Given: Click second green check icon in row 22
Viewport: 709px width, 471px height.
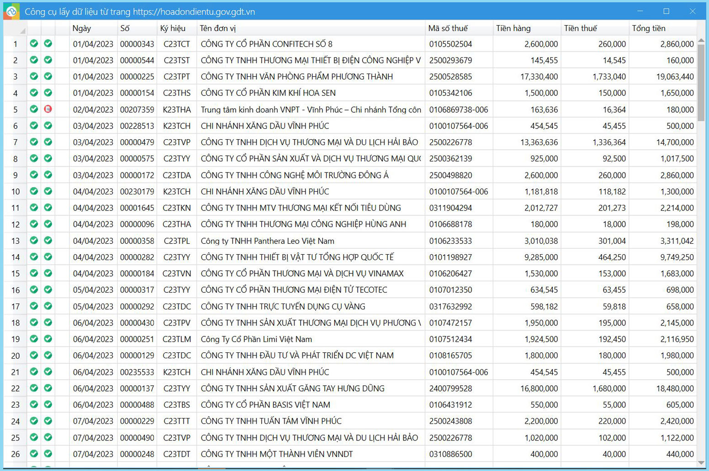Looking at the screenshot, I should (x=48, y=388).
